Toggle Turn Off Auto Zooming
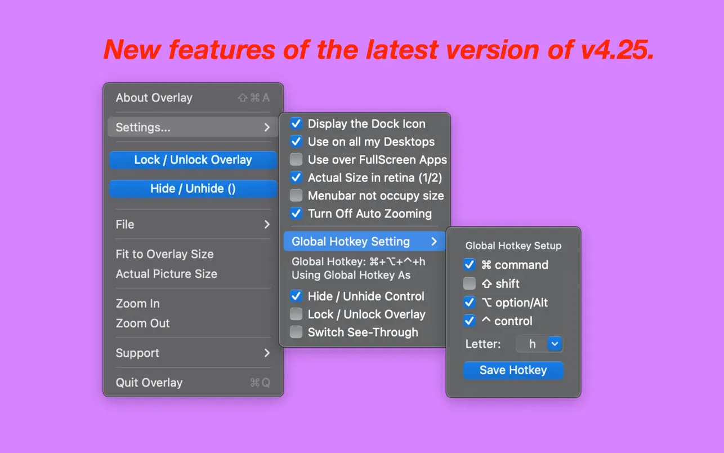Screen dimensions: 724x453 pos(296,214)
